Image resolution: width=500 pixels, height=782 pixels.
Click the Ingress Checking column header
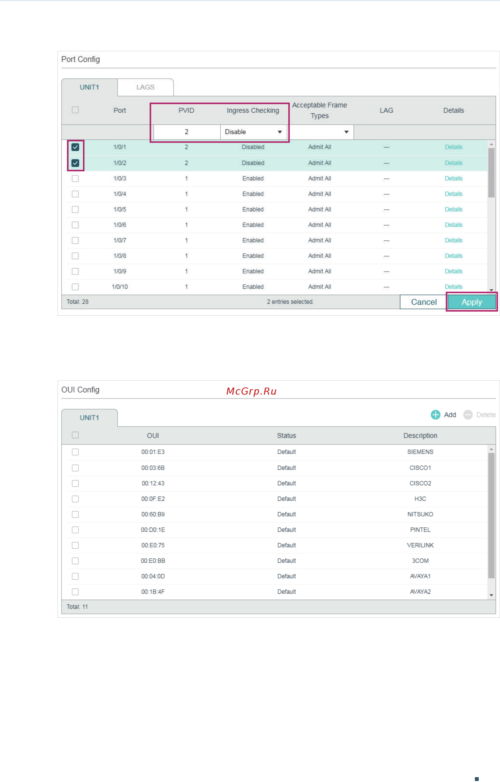(253, 110)
